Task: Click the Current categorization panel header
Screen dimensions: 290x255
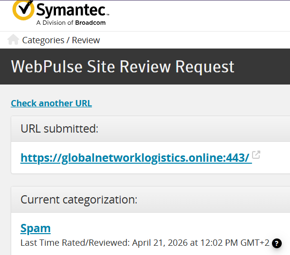Action: [x=150, y=200]
